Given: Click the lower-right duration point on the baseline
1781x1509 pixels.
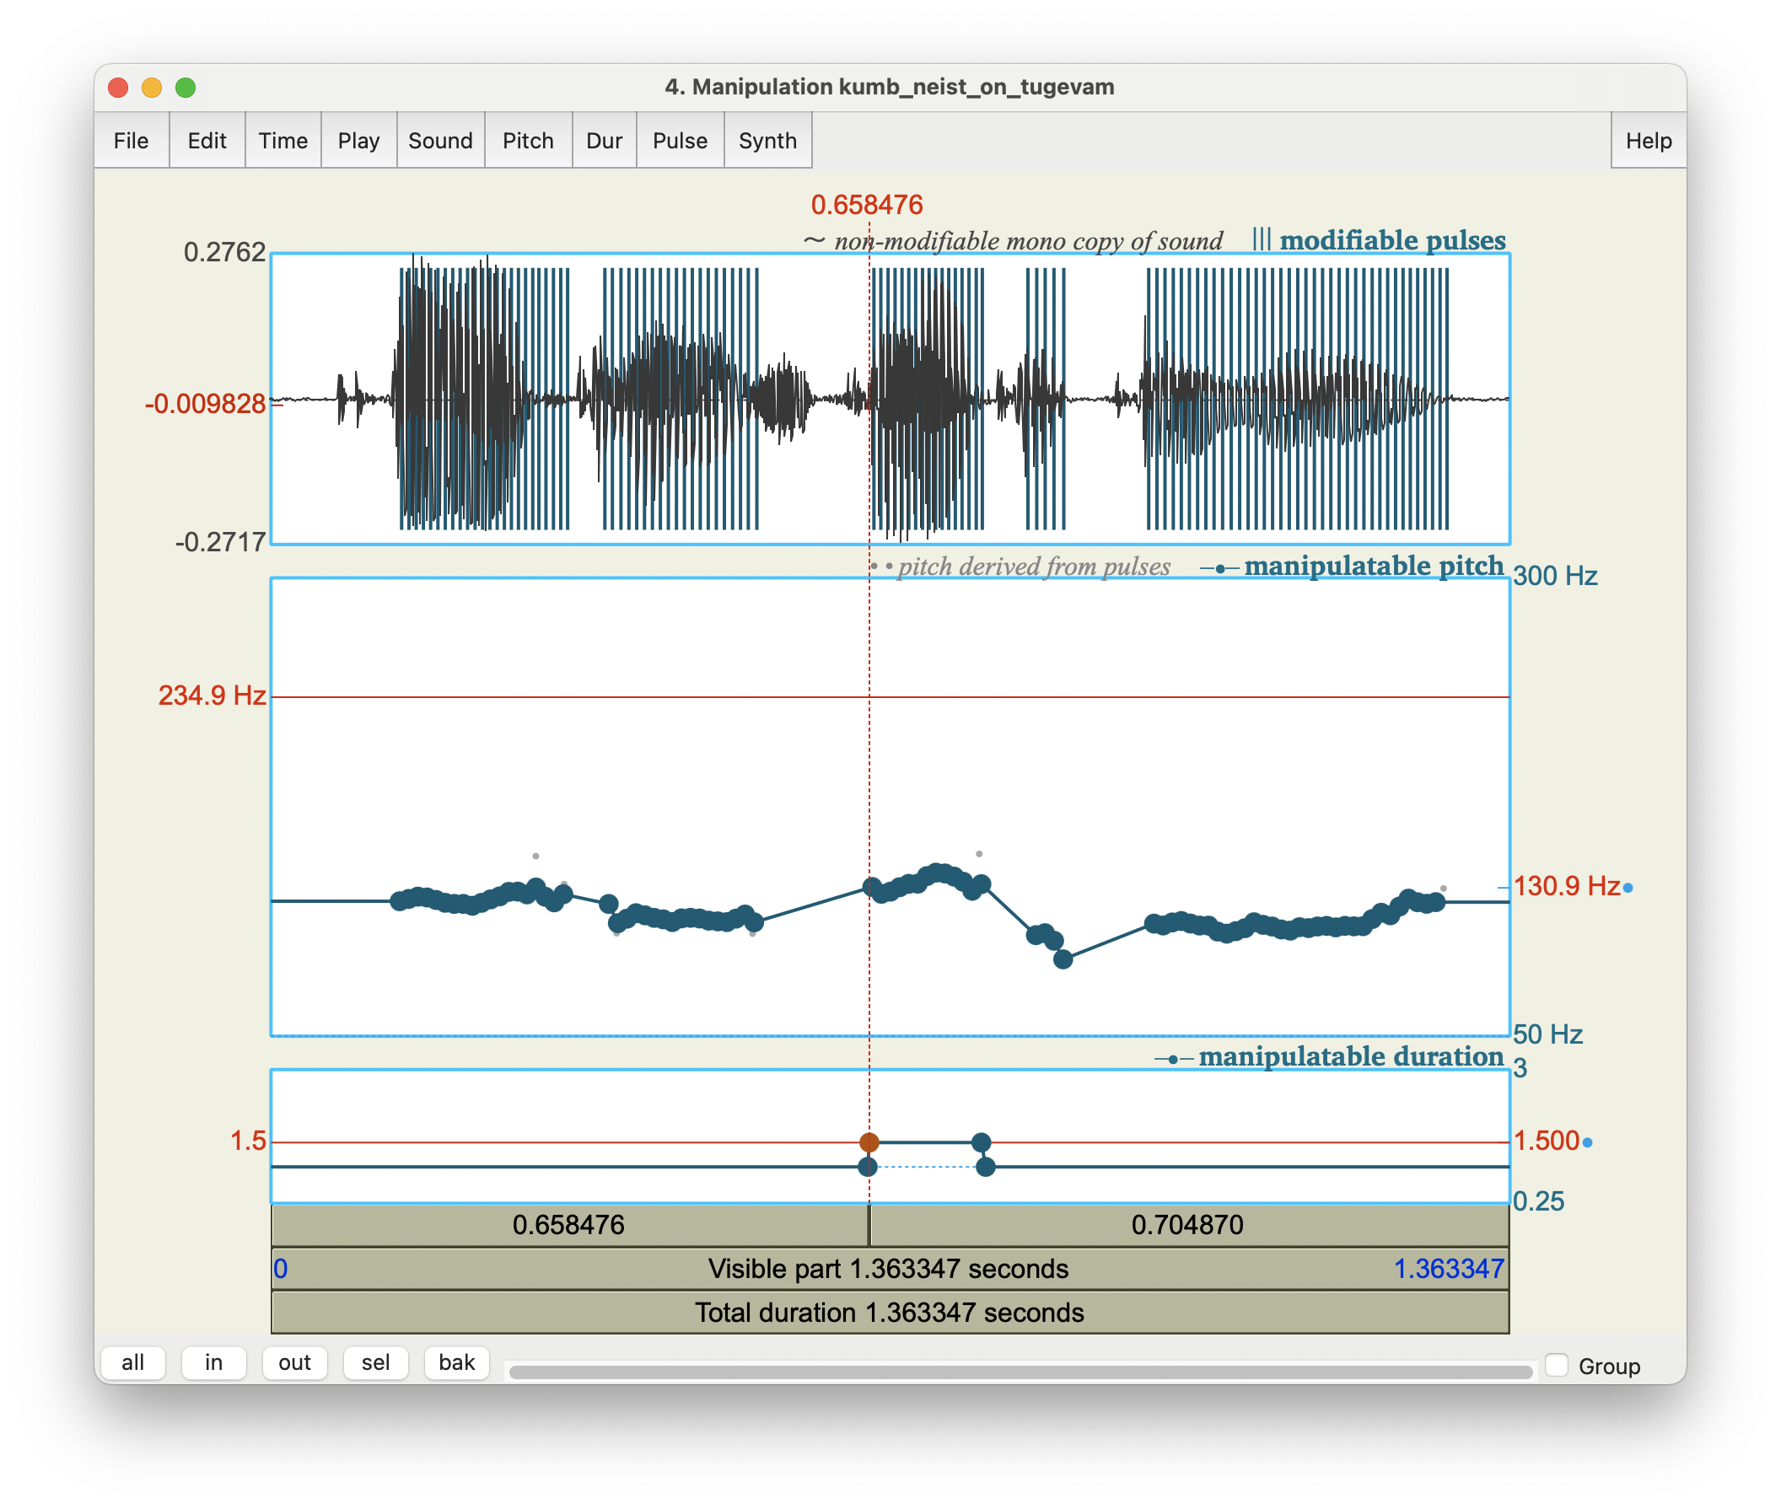Looking at the screenshot, I should (x=985, y=1167).
